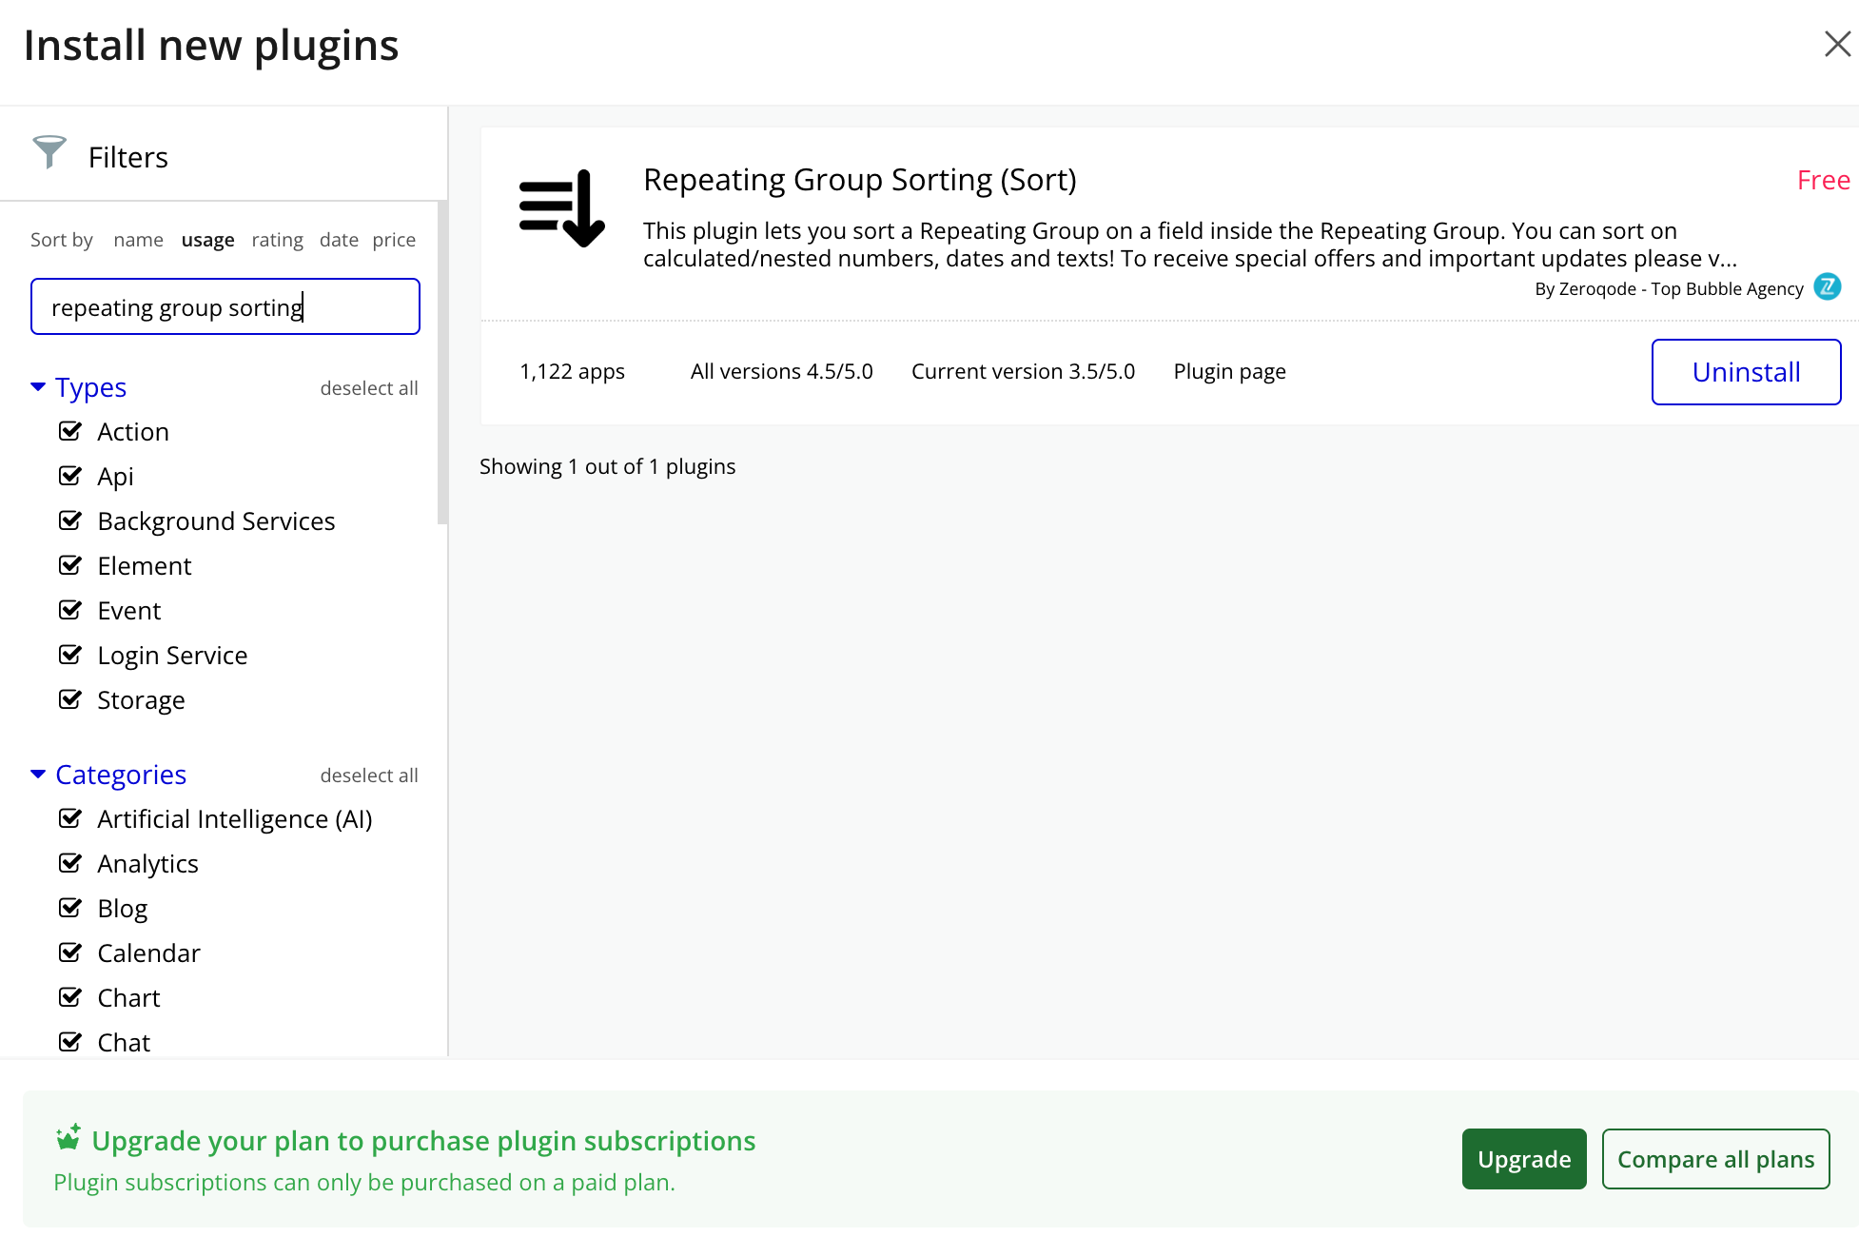Uncheck the Chat category checkbox

pos(70,1042)
